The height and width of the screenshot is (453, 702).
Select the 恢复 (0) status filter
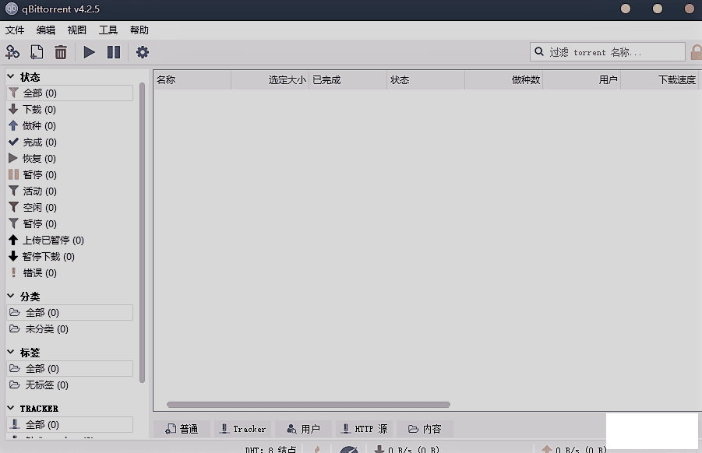[x=70, y=158]
